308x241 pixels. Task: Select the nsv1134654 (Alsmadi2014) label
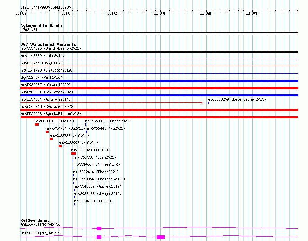(x=46, y=99)
